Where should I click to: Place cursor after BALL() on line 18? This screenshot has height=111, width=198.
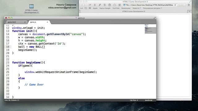click(45, 47)
